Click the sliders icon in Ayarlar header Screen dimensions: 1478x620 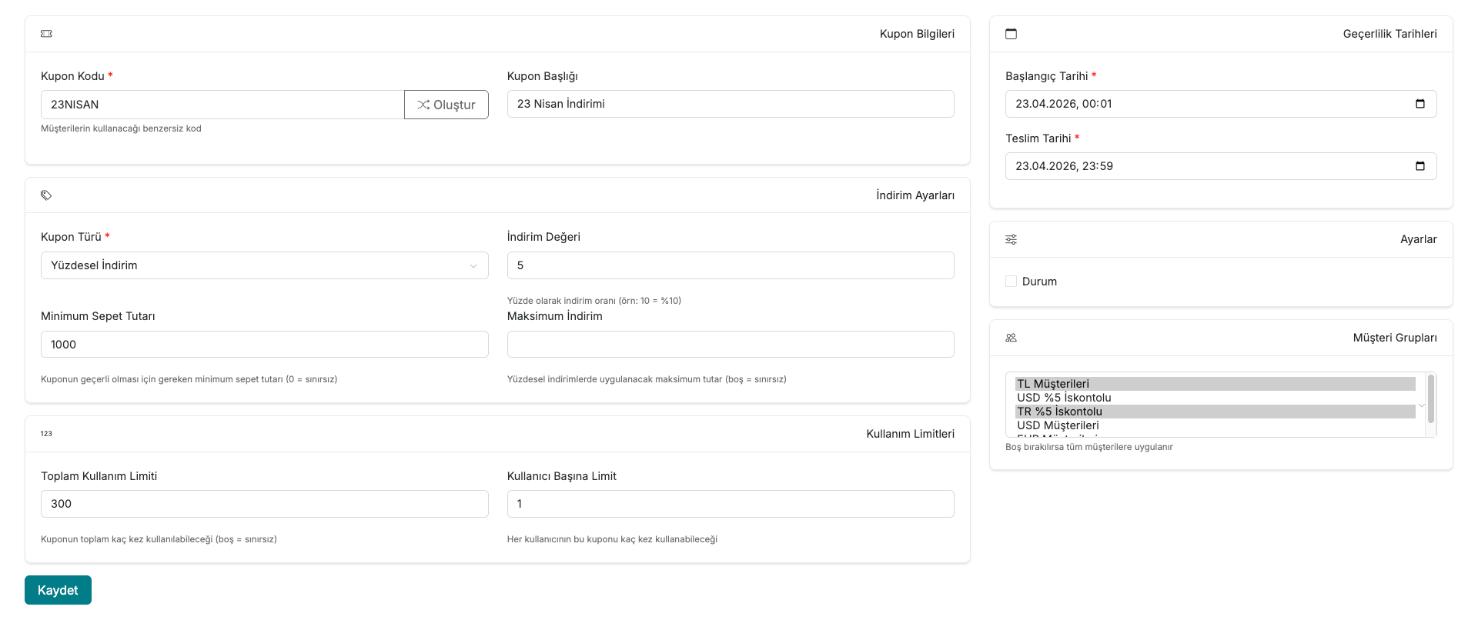[1011, 239]
